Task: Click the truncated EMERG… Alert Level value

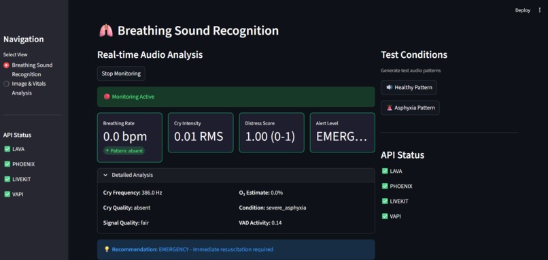Action: pos(342,137)
